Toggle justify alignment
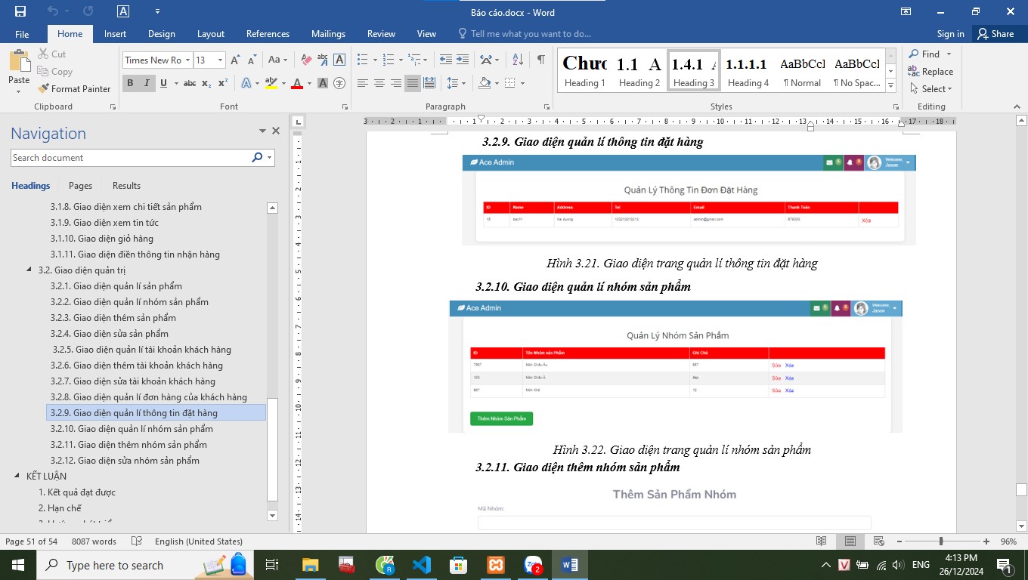The width and height of the screenshot is (1028, 580). (413, 83)
